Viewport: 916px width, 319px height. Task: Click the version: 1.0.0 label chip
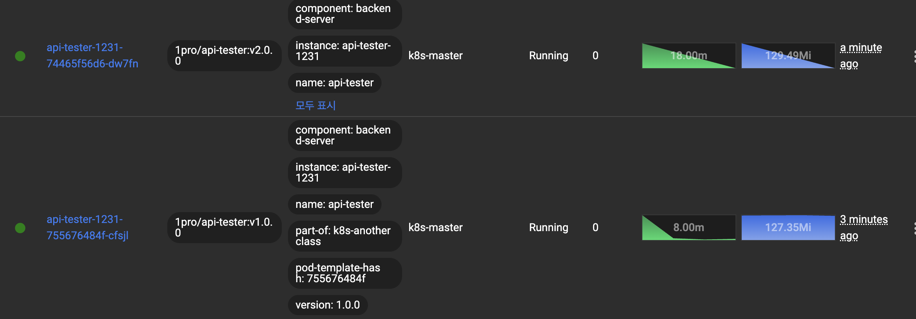tap(328, 305)
